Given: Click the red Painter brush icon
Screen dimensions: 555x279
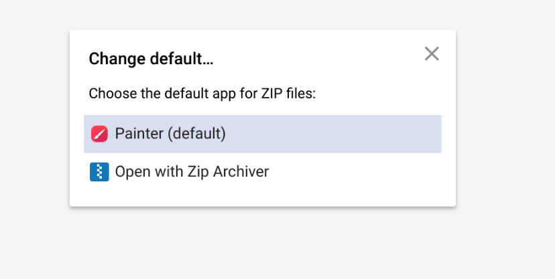Looking at the screenshot, I should click(x=99, y=134).
